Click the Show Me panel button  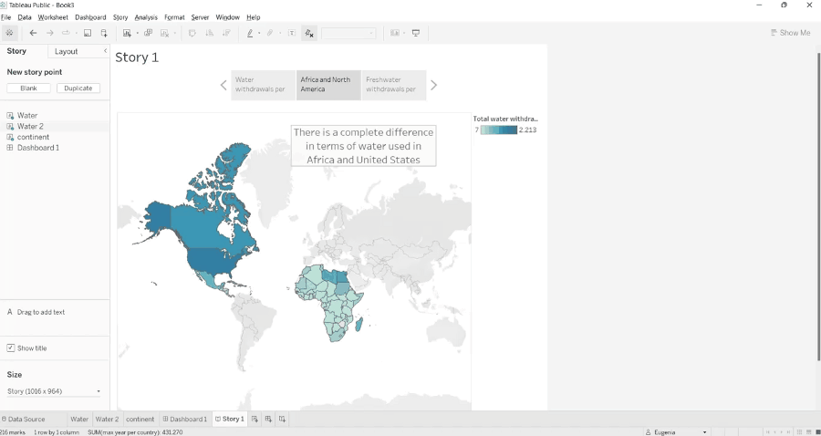[791, 33]
